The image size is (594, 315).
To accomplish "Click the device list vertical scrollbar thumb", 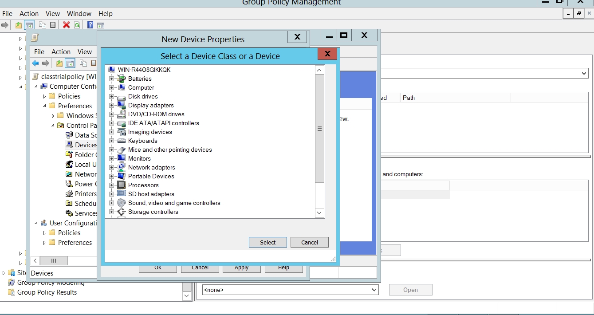I will 319,129.
